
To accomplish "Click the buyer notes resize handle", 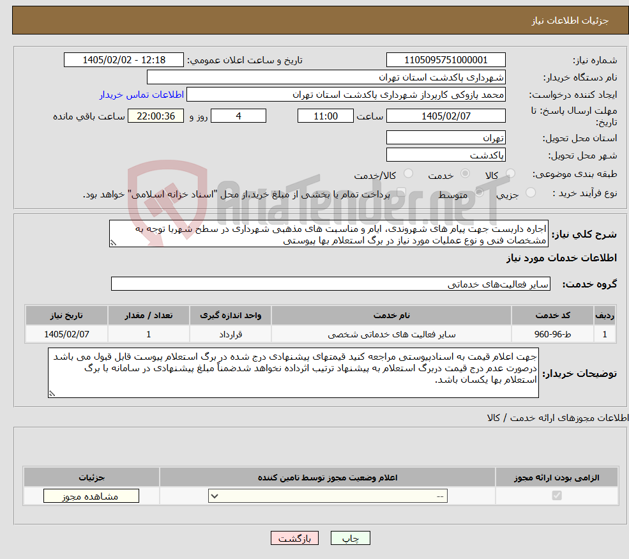I will click(52, 394).
